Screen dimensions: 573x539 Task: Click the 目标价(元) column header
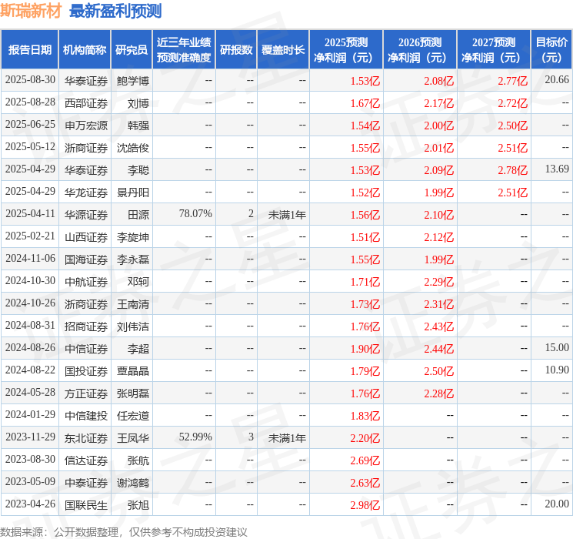(x=551, y=50)
